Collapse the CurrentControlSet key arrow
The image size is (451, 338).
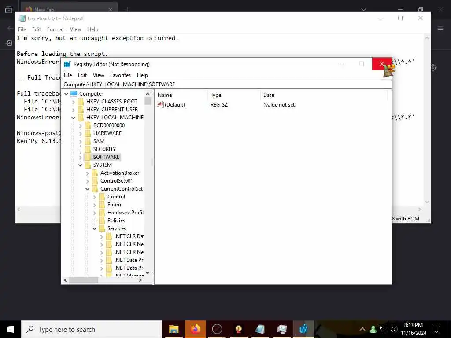point(88,189)
